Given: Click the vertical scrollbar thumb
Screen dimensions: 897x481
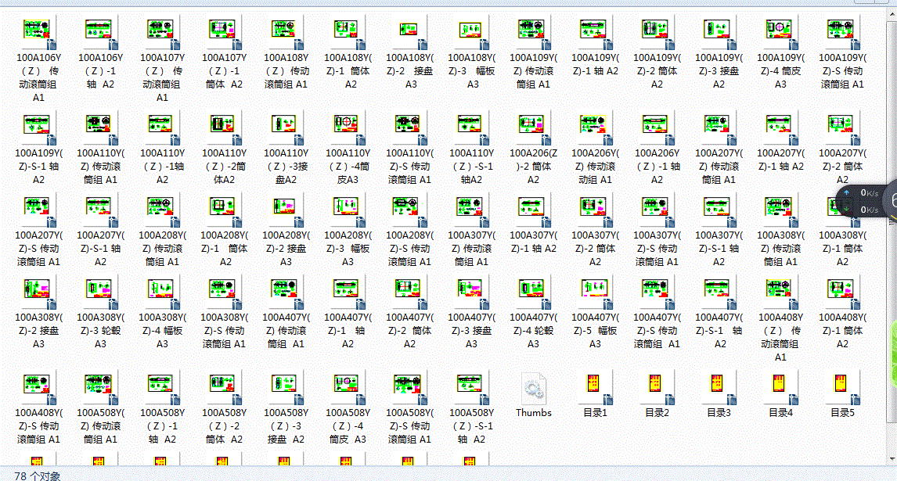Looking at the screenshot, I should (892, 223).
